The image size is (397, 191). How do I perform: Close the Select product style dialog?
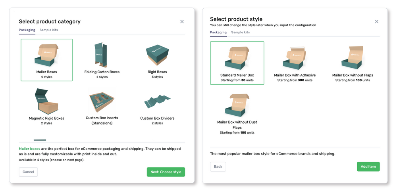(376, 21)
